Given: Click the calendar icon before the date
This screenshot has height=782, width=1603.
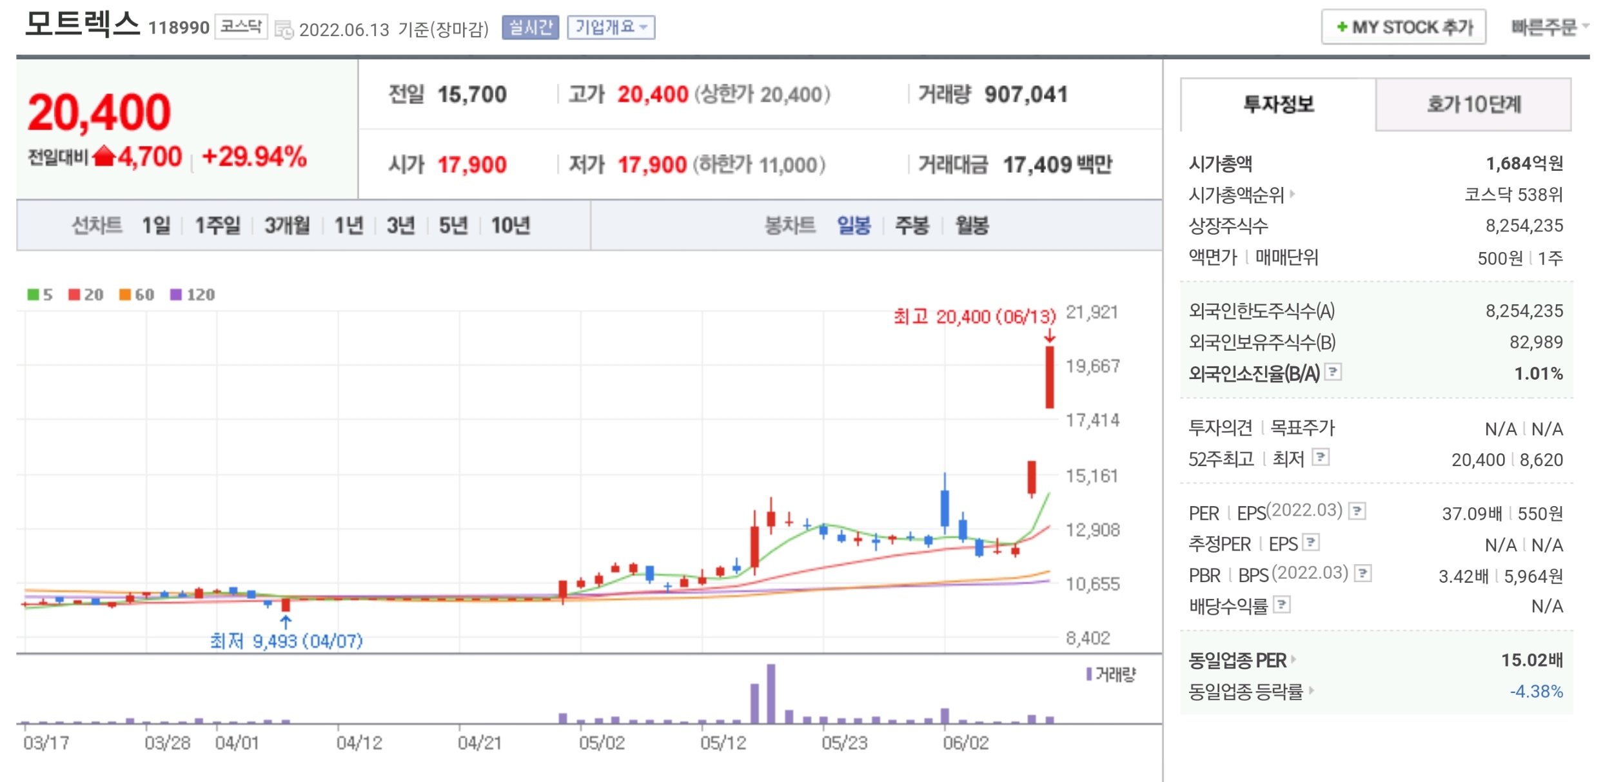Looking at the screenshot, I should point(284,30).
